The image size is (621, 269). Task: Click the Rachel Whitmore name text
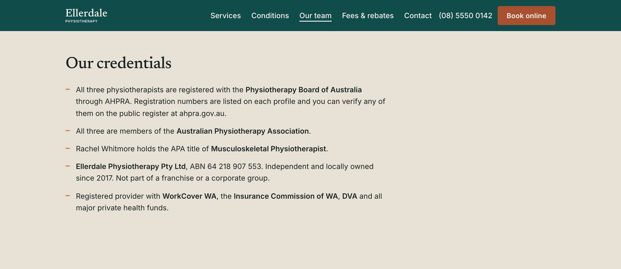(x=105, y=149)
